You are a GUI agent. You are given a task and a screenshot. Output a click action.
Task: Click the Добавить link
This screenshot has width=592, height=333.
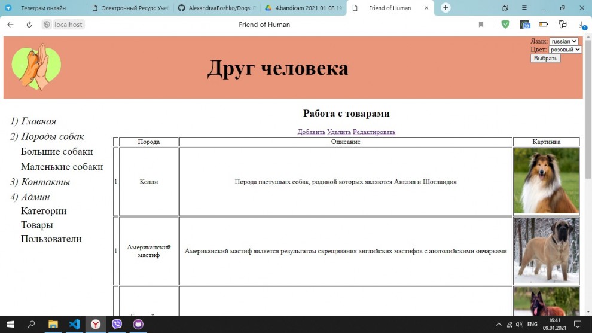coord(311,132)
